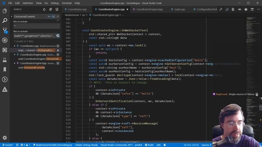The image size is (262, 147).
Task: Open the Test beaker view
Action: 5,60
